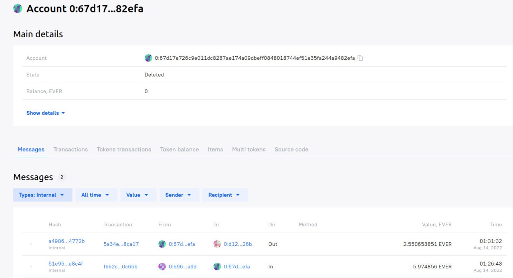This screenshot has width=513, height=278.
Task: Open the All time filter dropdown
Action: click(x=96, y=195)
